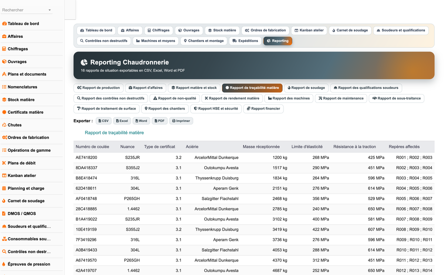This screenshot has height=275, width=444.
Task: Click the Numéro de coulée column header
Action: click(92, 147)
